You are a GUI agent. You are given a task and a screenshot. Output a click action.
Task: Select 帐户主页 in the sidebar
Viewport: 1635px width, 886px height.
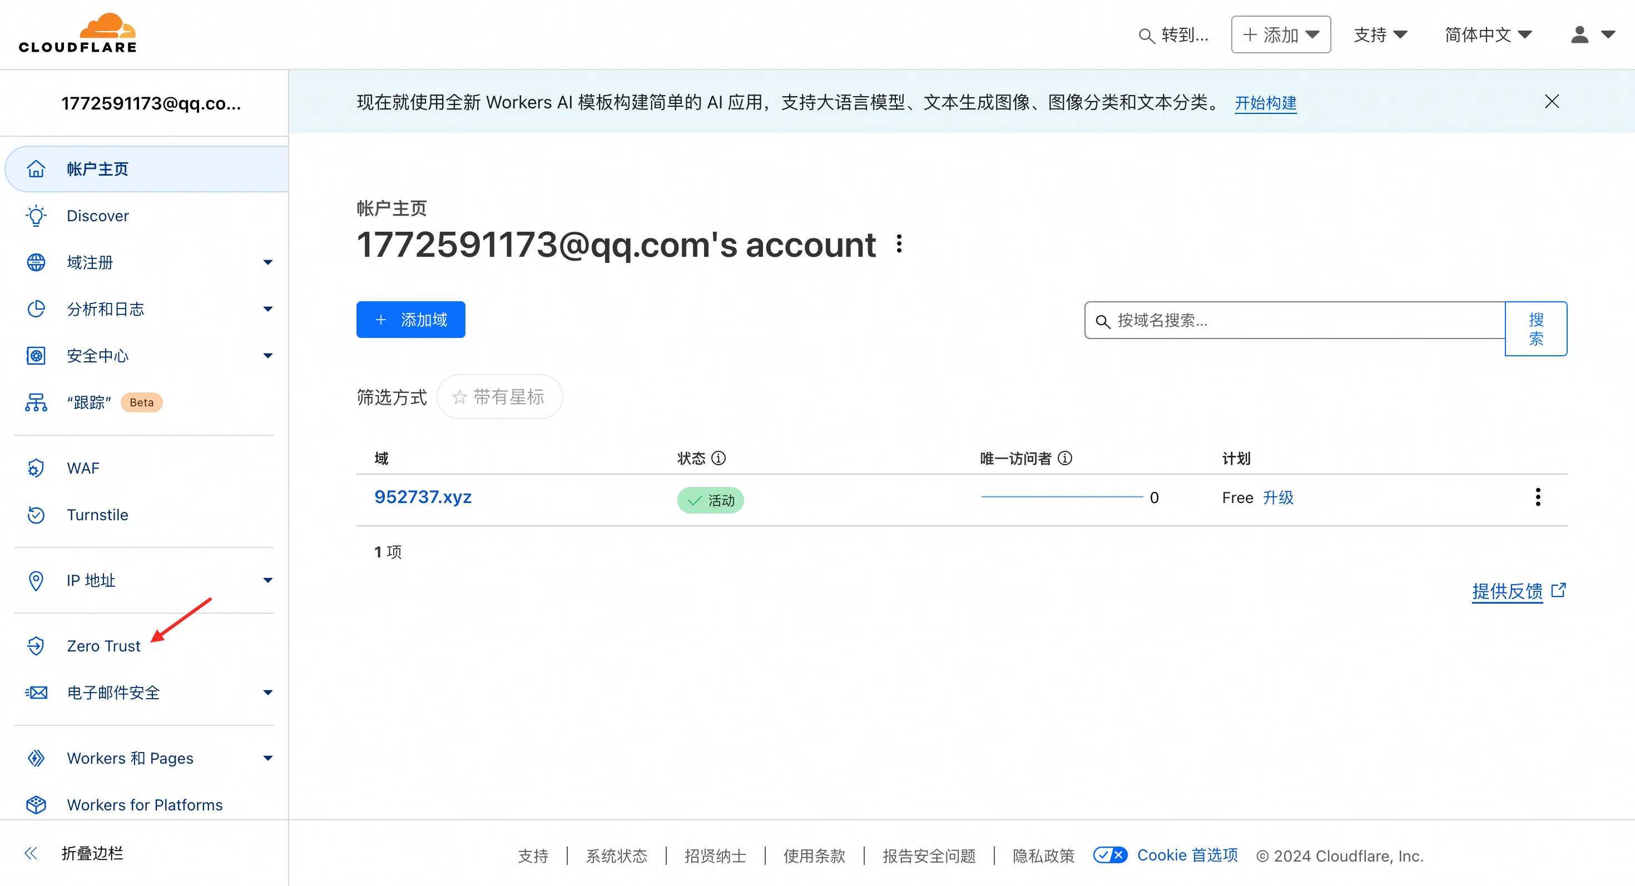click(147, 170)
